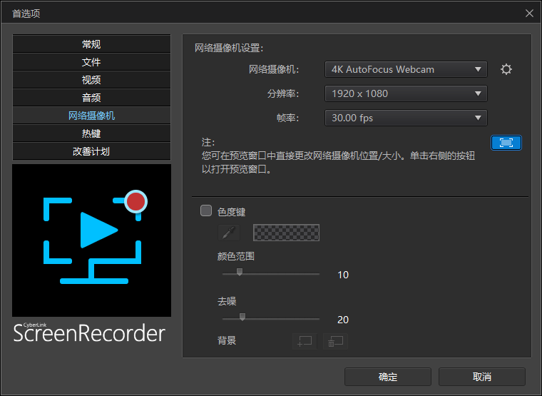The height and width of the screenshot is (396, 542).
Task: Close the 首选项 dialog
Action: 529,13
